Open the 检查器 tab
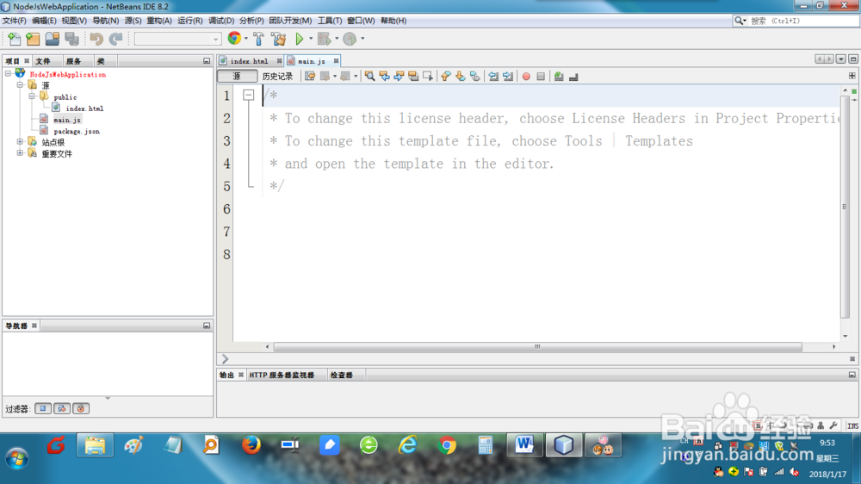Image resolution: width=861 pixels, height=484 pixels. (341, 375)
